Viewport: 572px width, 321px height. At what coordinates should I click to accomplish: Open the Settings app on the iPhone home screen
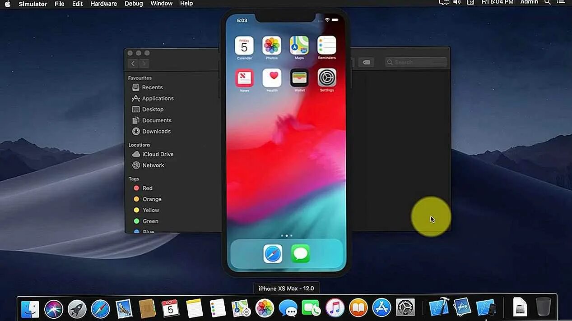[327, 78]
